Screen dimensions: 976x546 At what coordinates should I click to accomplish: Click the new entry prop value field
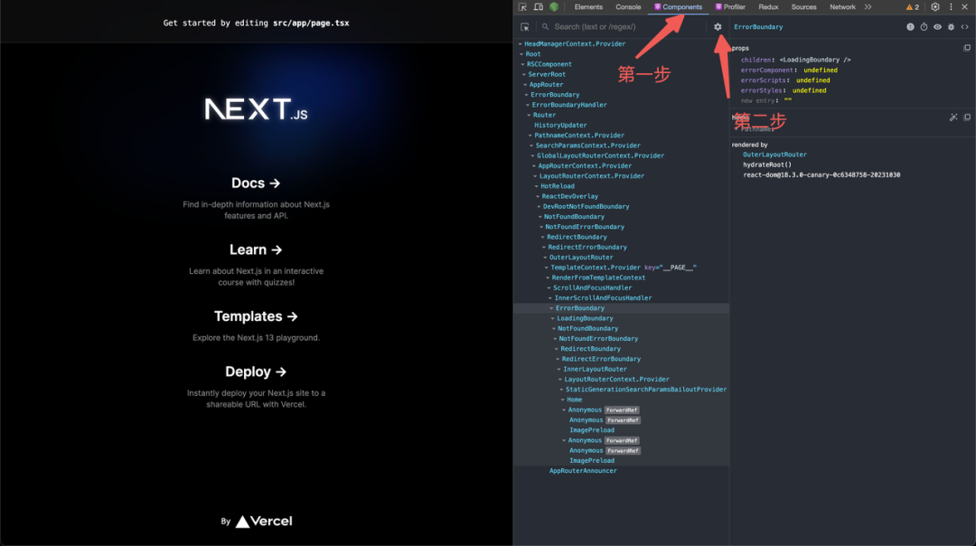pyautogui.click(x=788, y=100)
